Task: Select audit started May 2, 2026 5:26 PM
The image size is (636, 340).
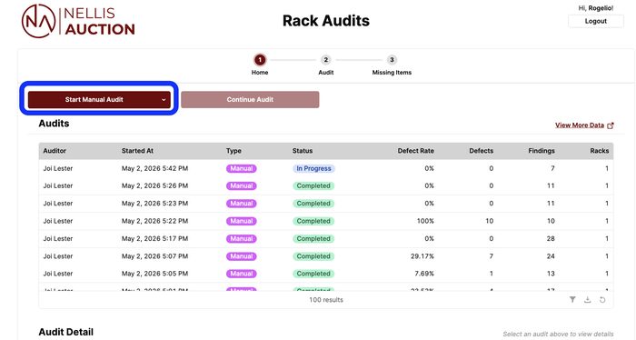Action: coord(325,185)
